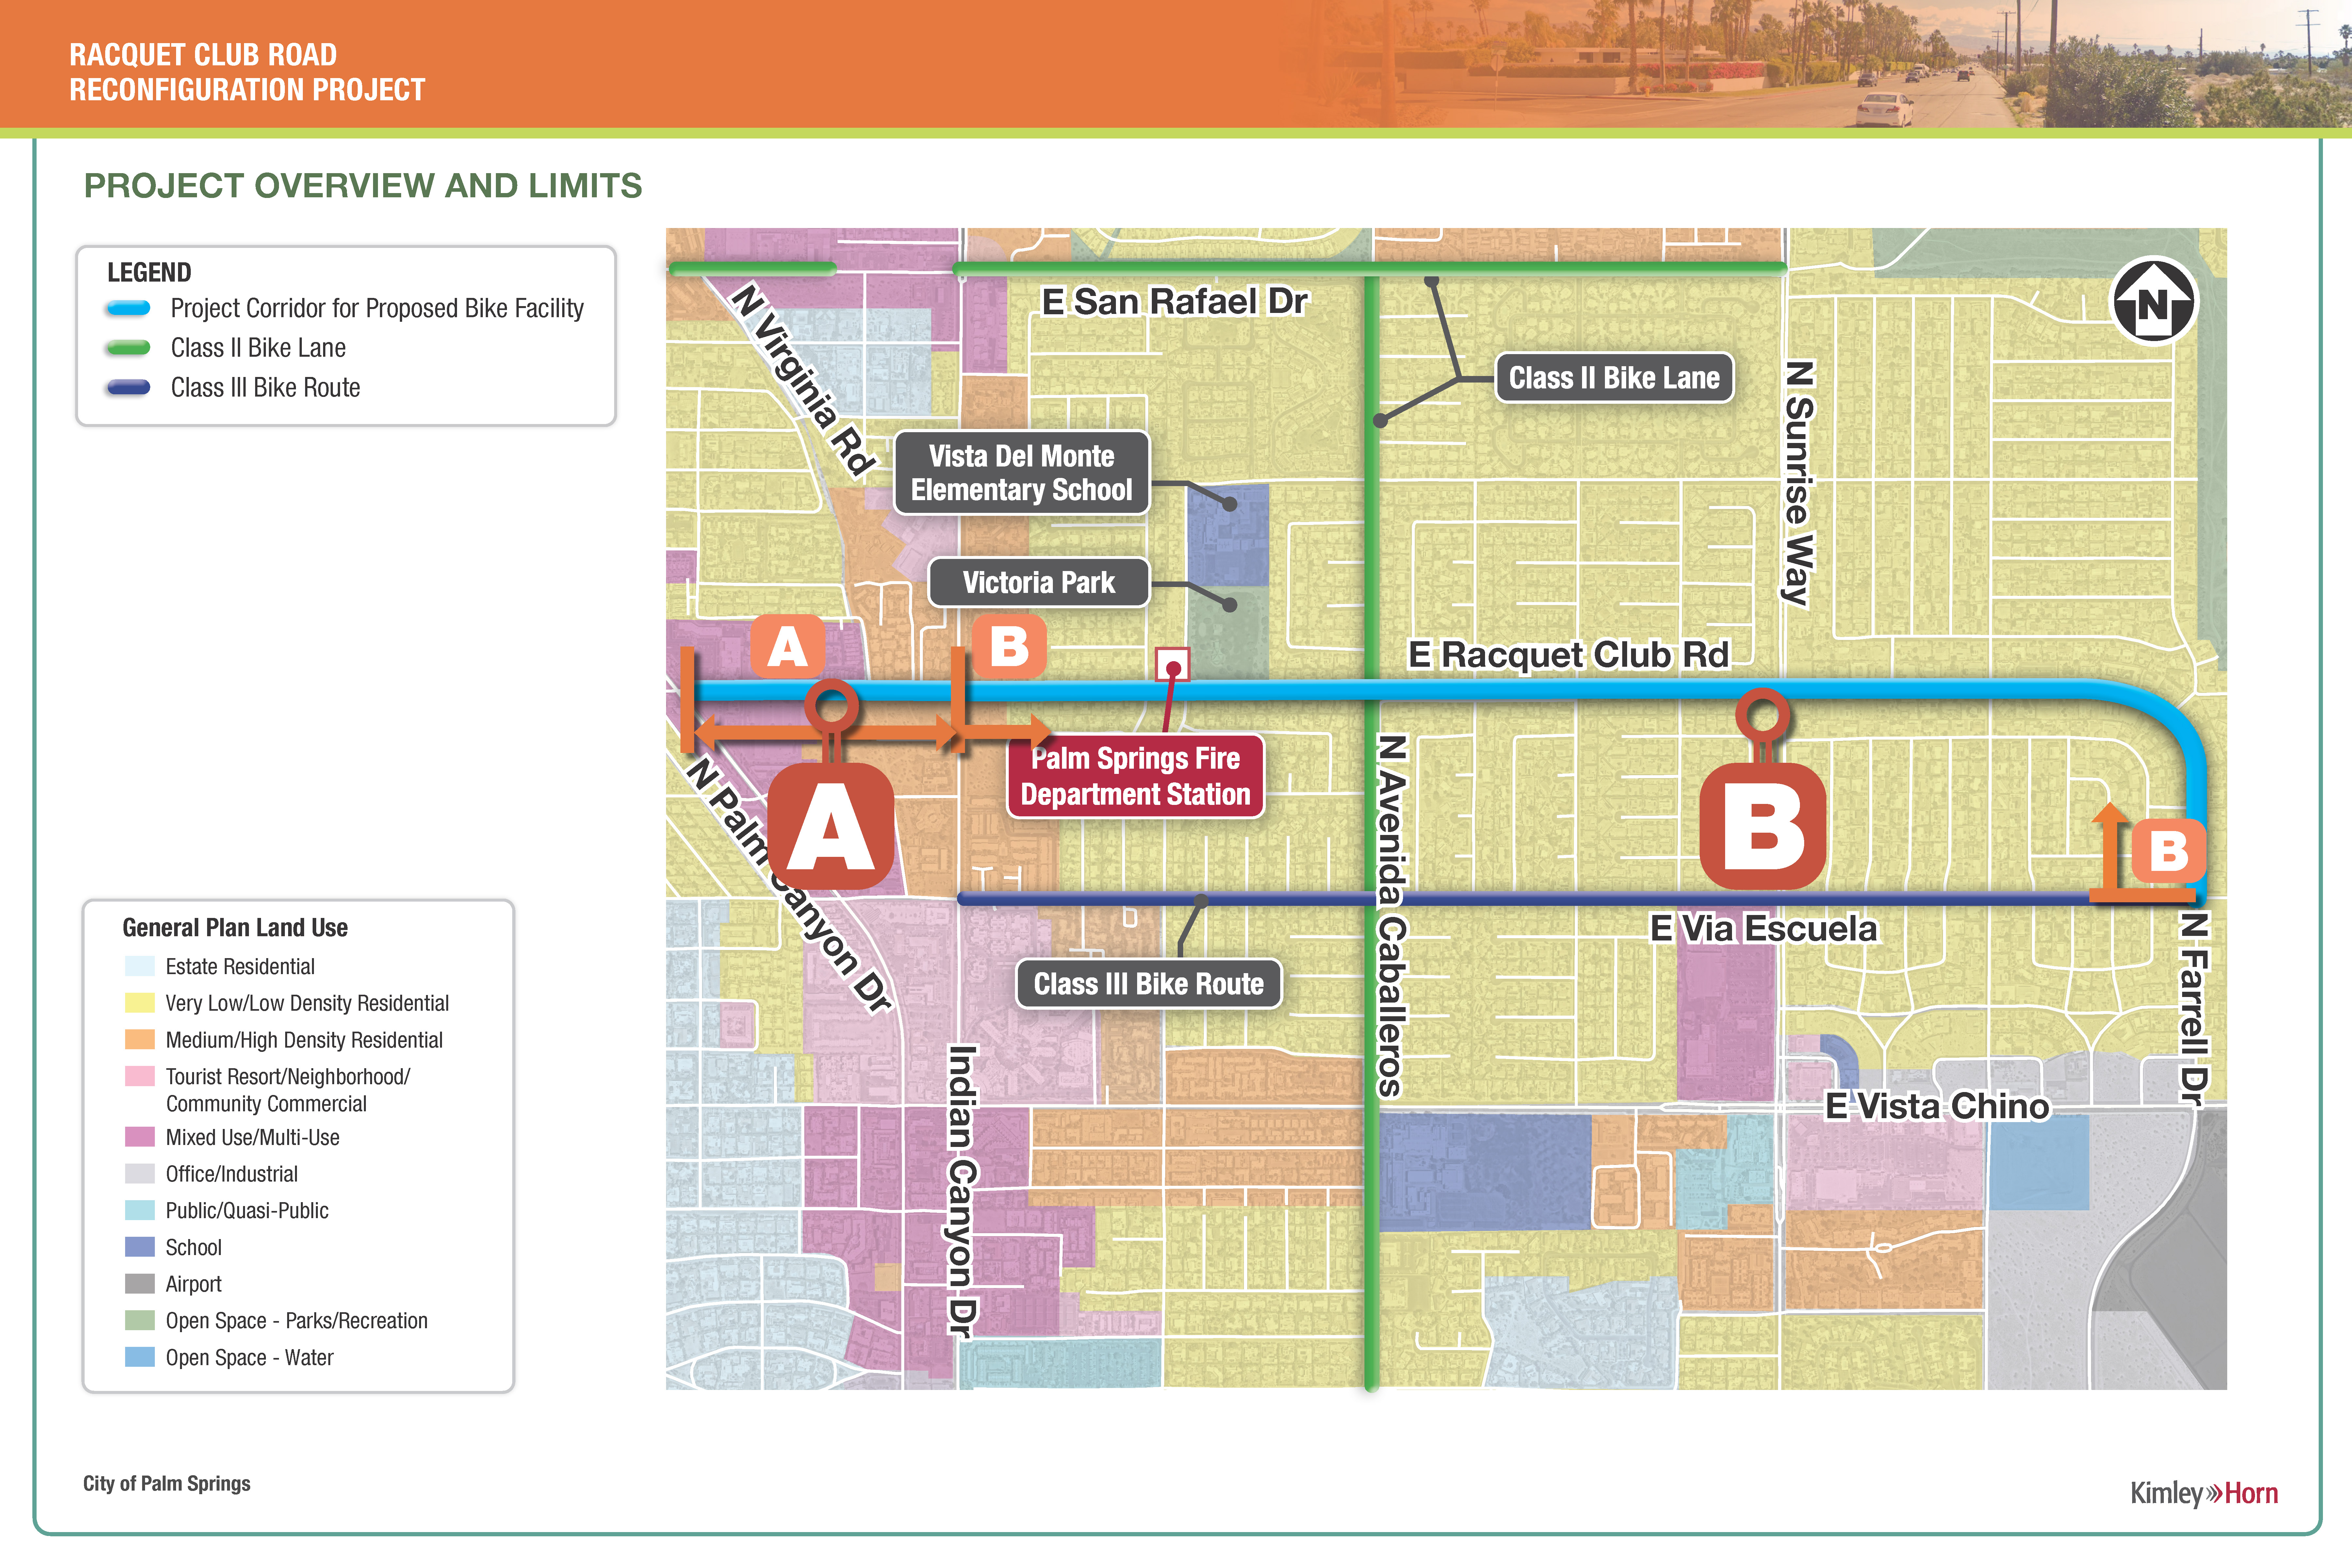
Task: Click the "General Plan Land Use" heading
Action: click(x=235, y=928)
